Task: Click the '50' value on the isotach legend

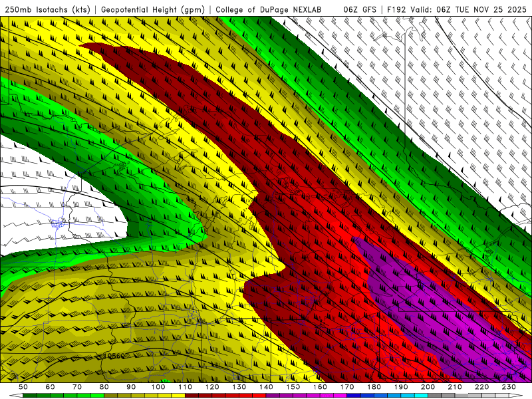Action: pyautogui.click(x=23, y=387)
